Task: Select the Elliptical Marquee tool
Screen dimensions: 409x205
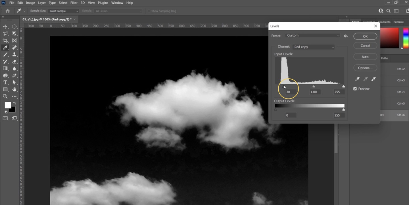Action: pyautogui.click(x=14, y=27)
